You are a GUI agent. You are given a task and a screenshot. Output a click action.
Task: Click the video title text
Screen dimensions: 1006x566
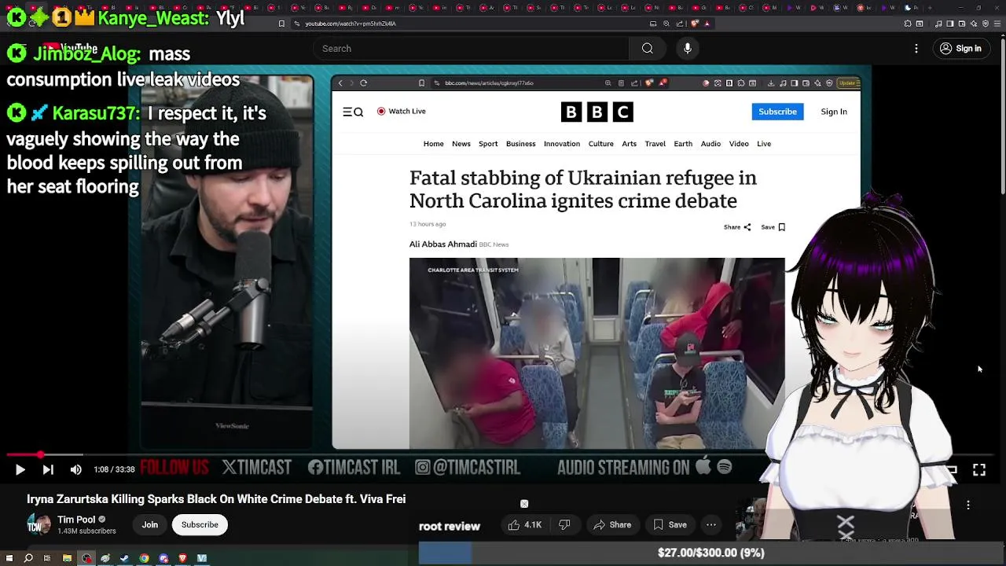tap(216, 499)
